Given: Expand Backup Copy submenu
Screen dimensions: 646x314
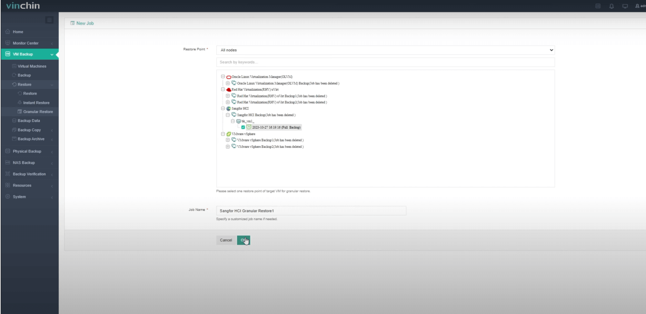Looking at the screenshot, I should click(30, 130).
